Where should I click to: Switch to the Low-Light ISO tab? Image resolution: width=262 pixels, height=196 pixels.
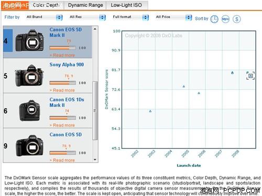(x=126, y=5)
